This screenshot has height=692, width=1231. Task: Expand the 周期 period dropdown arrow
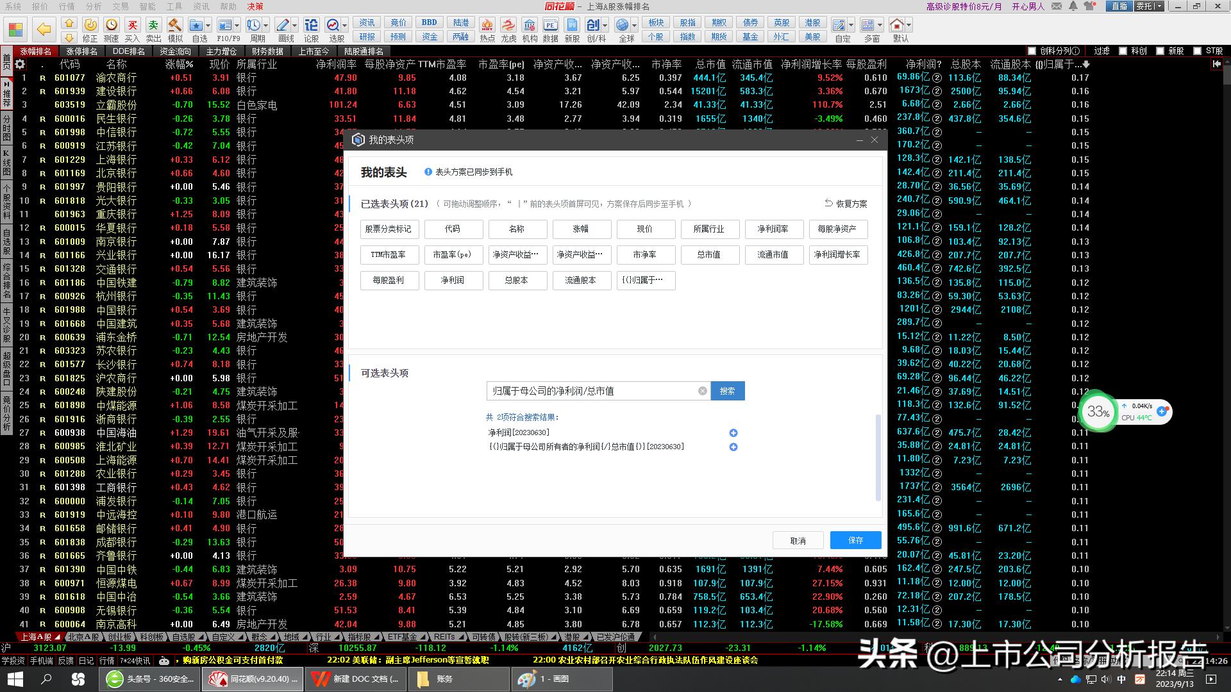pyautogui.click(x=267, y=24)
